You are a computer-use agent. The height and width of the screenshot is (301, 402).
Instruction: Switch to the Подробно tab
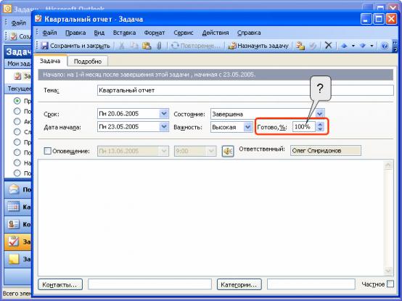(88, 62)
